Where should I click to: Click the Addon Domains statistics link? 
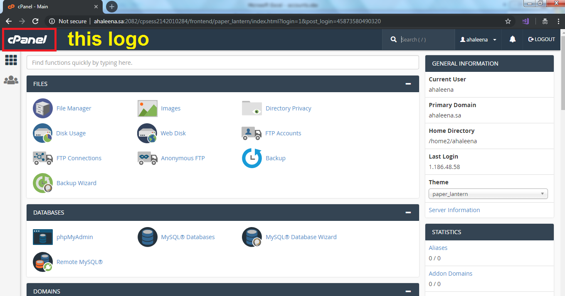point(451,274)
